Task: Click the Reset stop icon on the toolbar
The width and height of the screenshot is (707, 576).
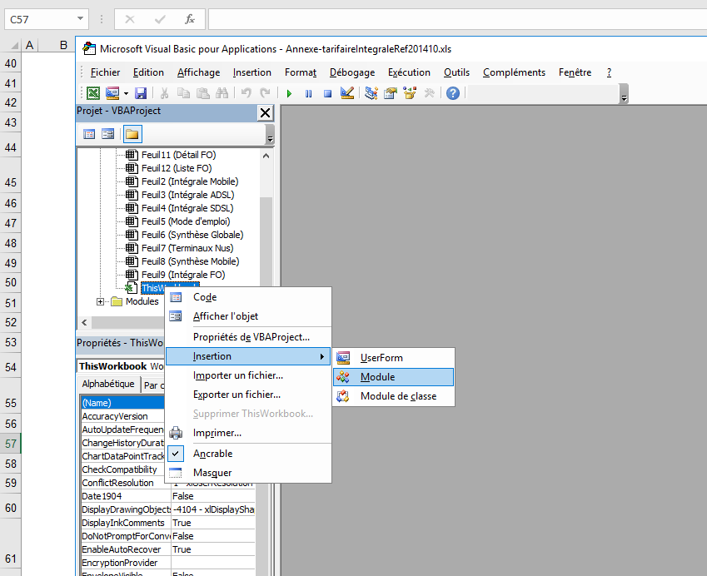Action: coord(328,93)
